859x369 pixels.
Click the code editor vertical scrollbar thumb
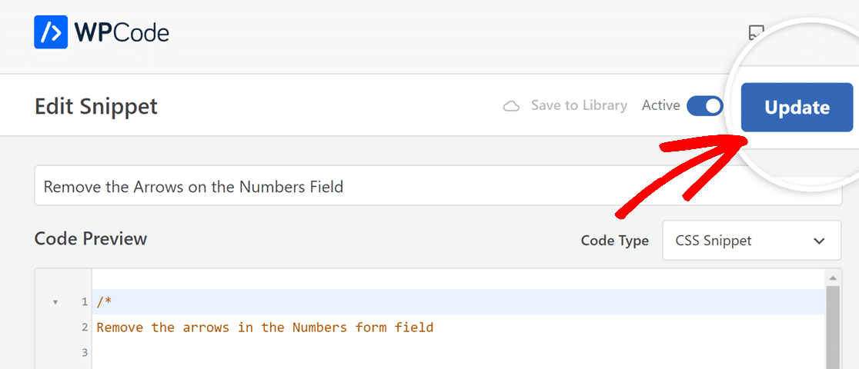[834, 327]
